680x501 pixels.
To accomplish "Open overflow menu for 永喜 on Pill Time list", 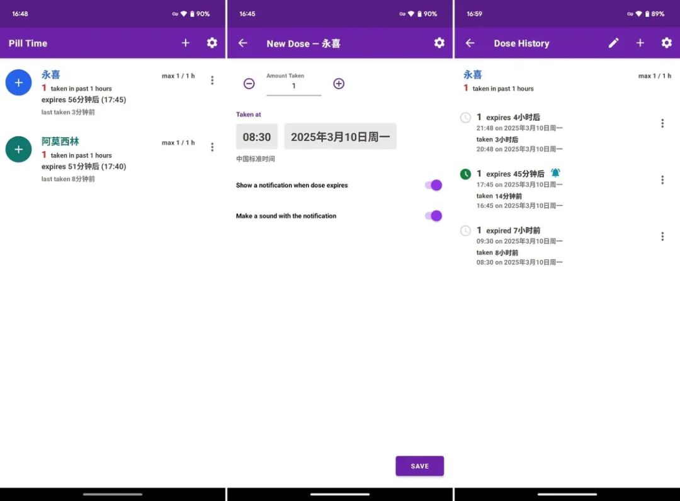I will click(212, 80).
